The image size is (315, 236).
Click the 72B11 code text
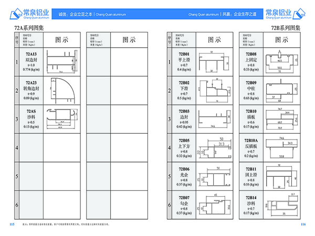click(x=251, y=169)
